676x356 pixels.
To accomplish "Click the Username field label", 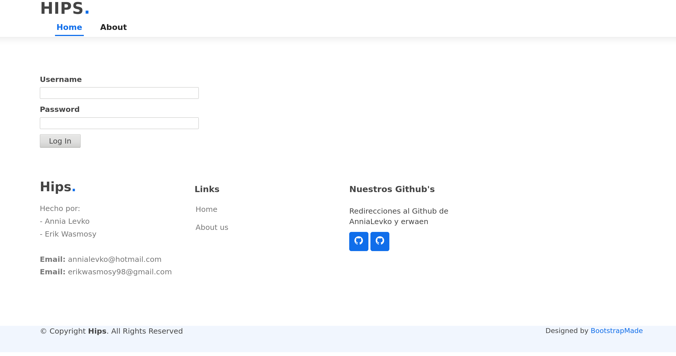I will [x=61, y=79].
